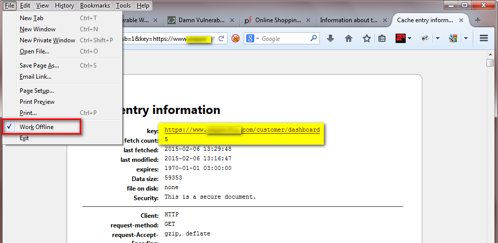Reload the page with refresh icon
Screen dimensions: 498x243
coord(221,38)
